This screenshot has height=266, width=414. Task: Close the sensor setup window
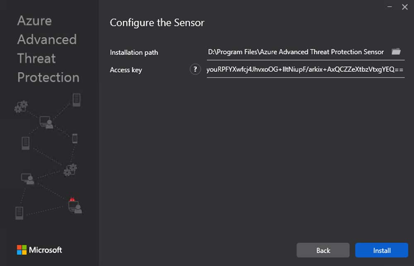point(404,7)
